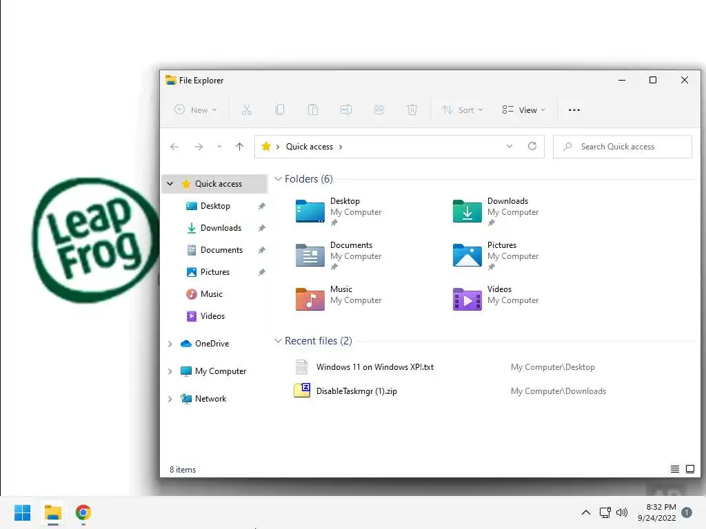This screenshot has width=706, height=529.
Task: Open the View dropdown menu
Action: click(524, 110)
